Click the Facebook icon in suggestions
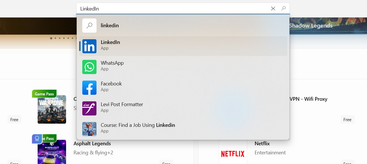 [89, 88]
